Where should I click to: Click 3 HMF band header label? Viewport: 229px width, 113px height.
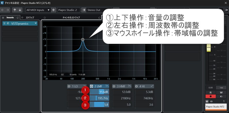[x=121, y=86]
